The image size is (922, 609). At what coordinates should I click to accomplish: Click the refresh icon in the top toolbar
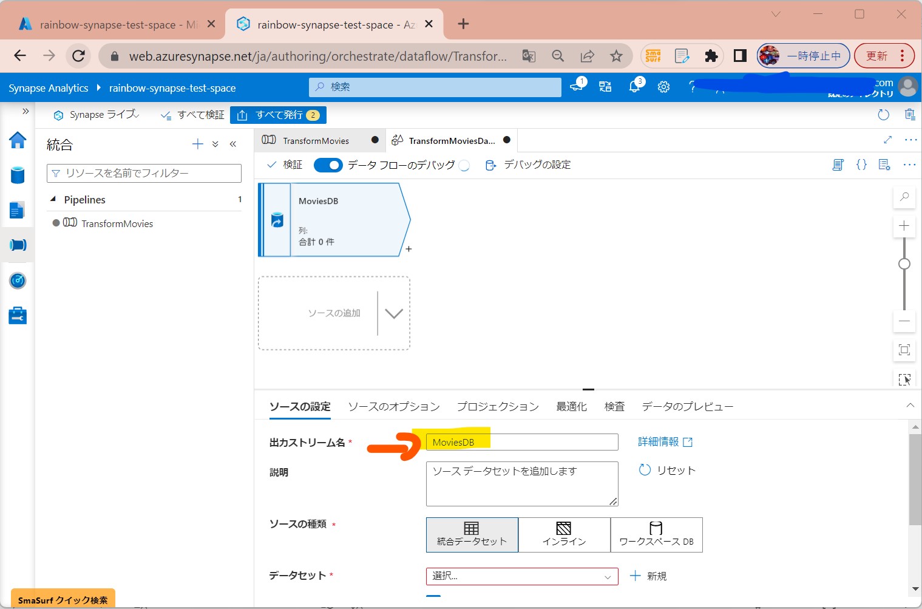click(884, 115)
